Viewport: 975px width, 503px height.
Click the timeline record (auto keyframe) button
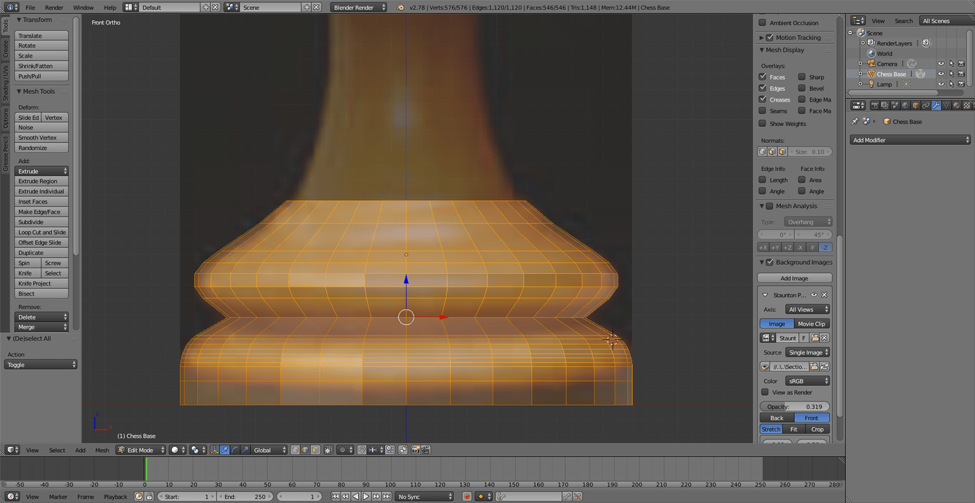467,497
